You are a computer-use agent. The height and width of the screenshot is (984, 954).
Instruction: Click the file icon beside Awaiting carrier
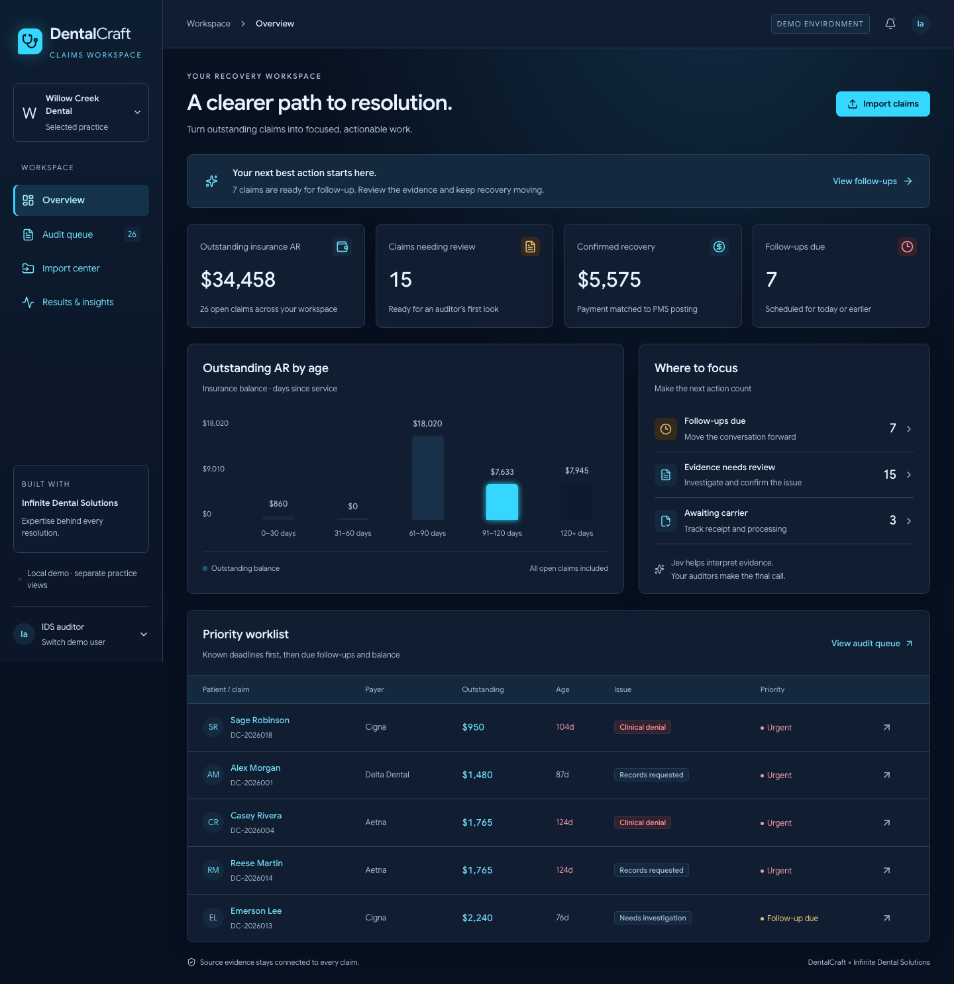[666, 521]
